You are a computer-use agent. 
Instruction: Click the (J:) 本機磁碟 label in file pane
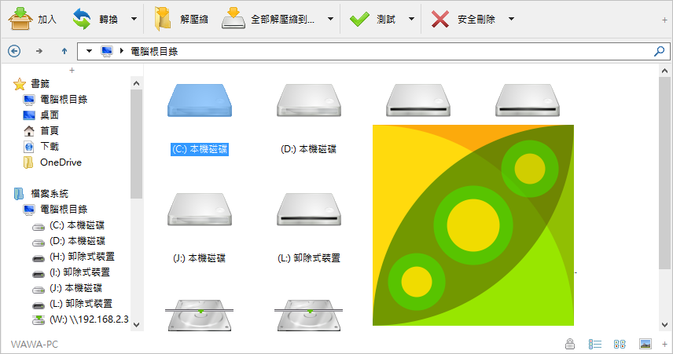coord(200,258)
